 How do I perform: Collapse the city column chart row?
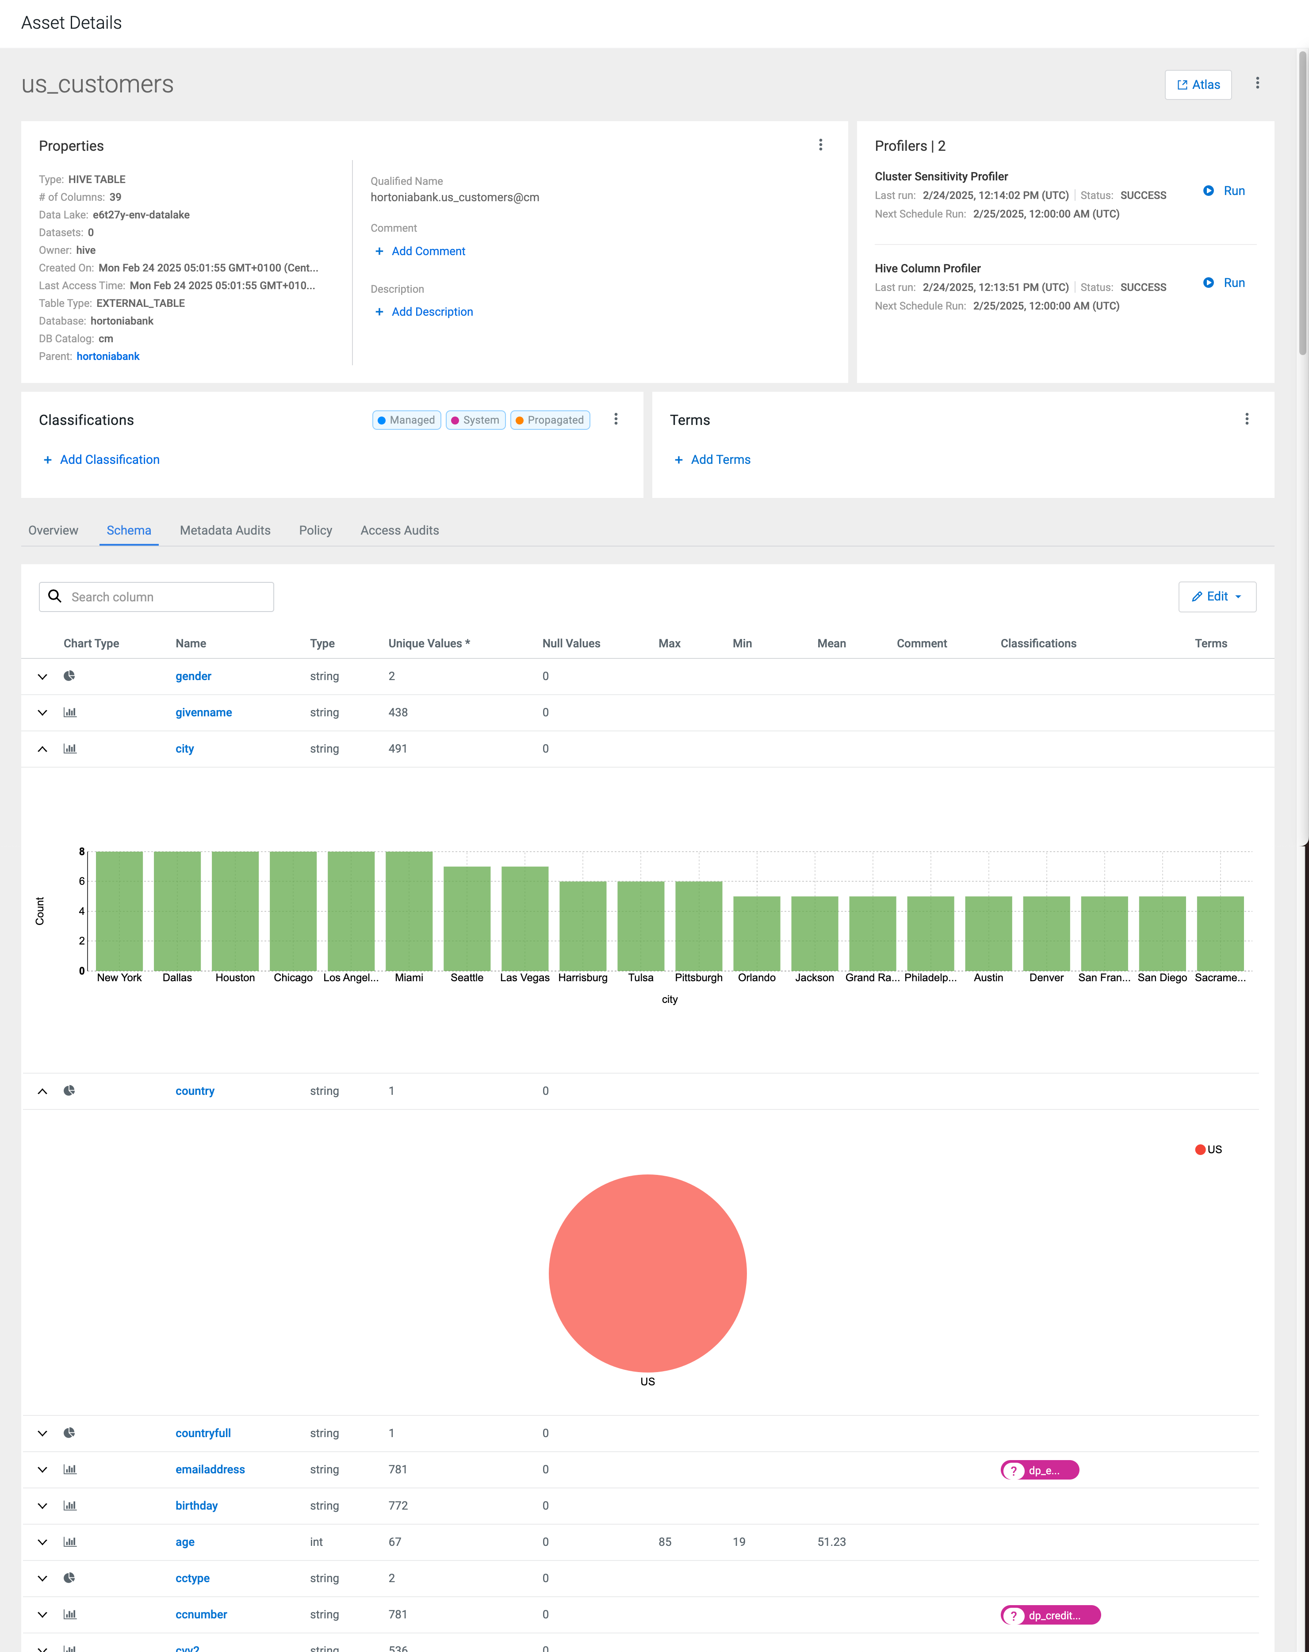tap(43, 749)
